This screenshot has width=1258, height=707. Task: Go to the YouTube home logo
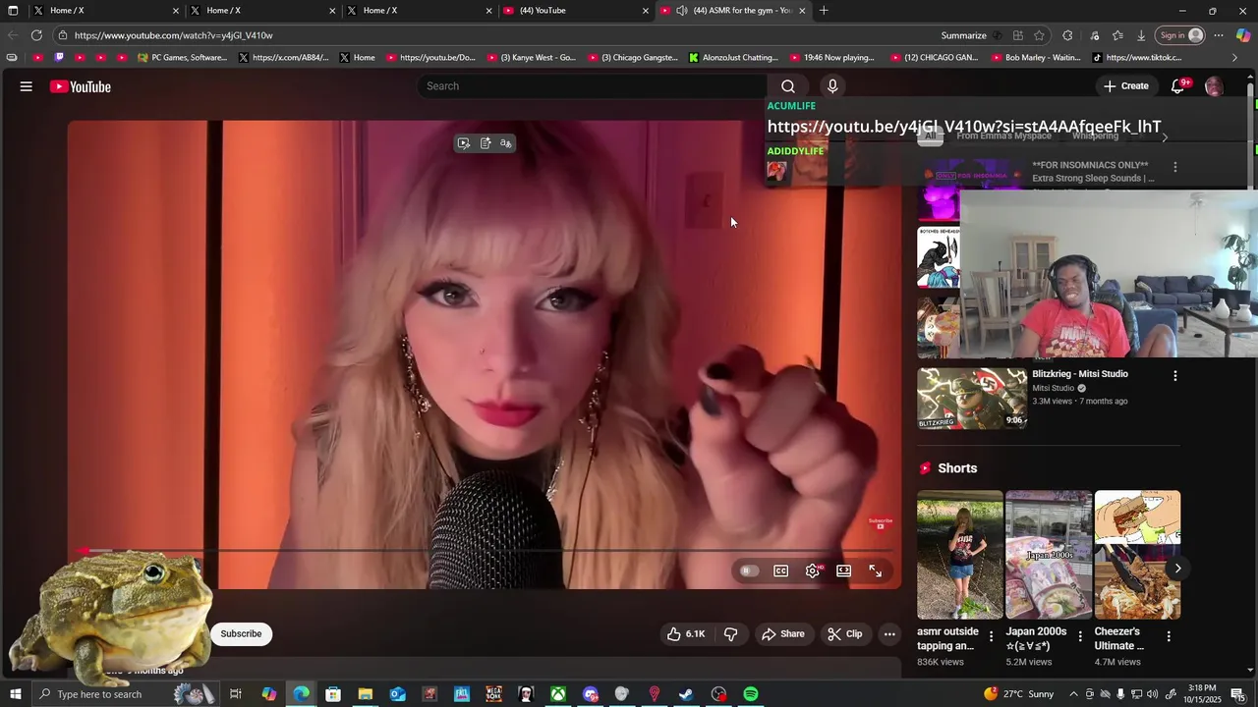tap(81, 86)
